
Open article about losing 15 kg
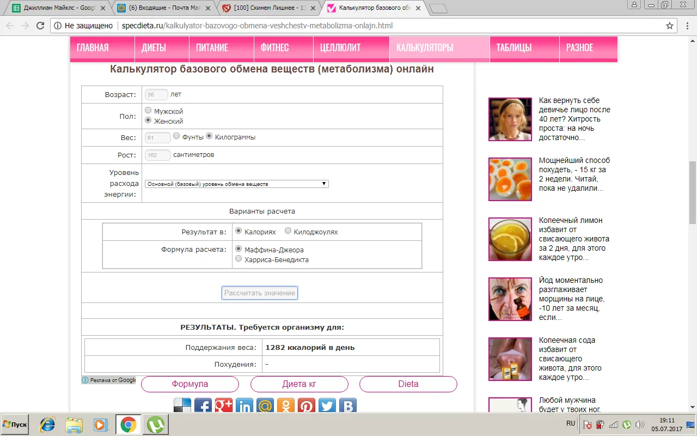tap(574, 174)
